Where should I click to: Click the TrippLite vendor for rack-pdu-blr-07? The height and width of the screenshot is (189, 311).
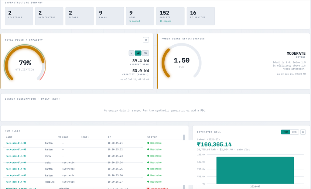pos(50,182)
